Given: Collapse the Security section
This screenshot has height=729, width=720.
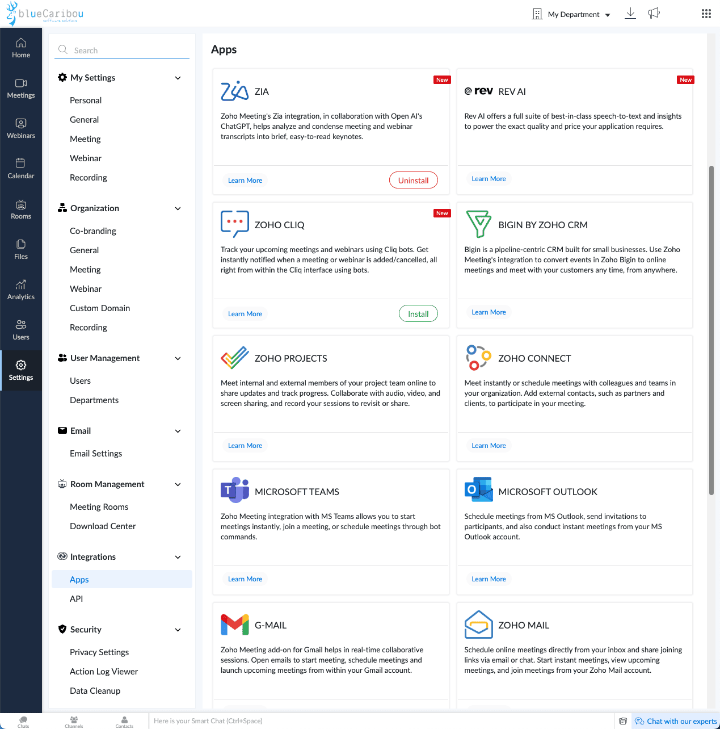Looking at the screenshot, I should (178, 630).
